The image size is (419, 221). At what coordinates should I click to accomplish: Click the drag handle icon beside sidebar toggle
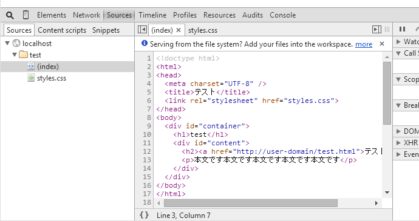[387, 30]
